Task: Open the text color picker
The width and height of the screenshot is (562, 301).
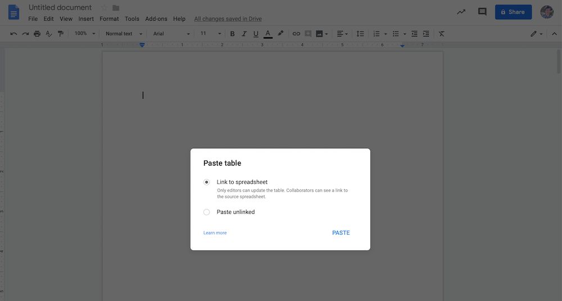Action: coord(268,34)
